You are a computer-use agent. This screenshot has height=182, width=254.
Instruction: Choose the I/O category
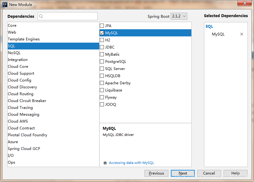click(x=53, y=155)
